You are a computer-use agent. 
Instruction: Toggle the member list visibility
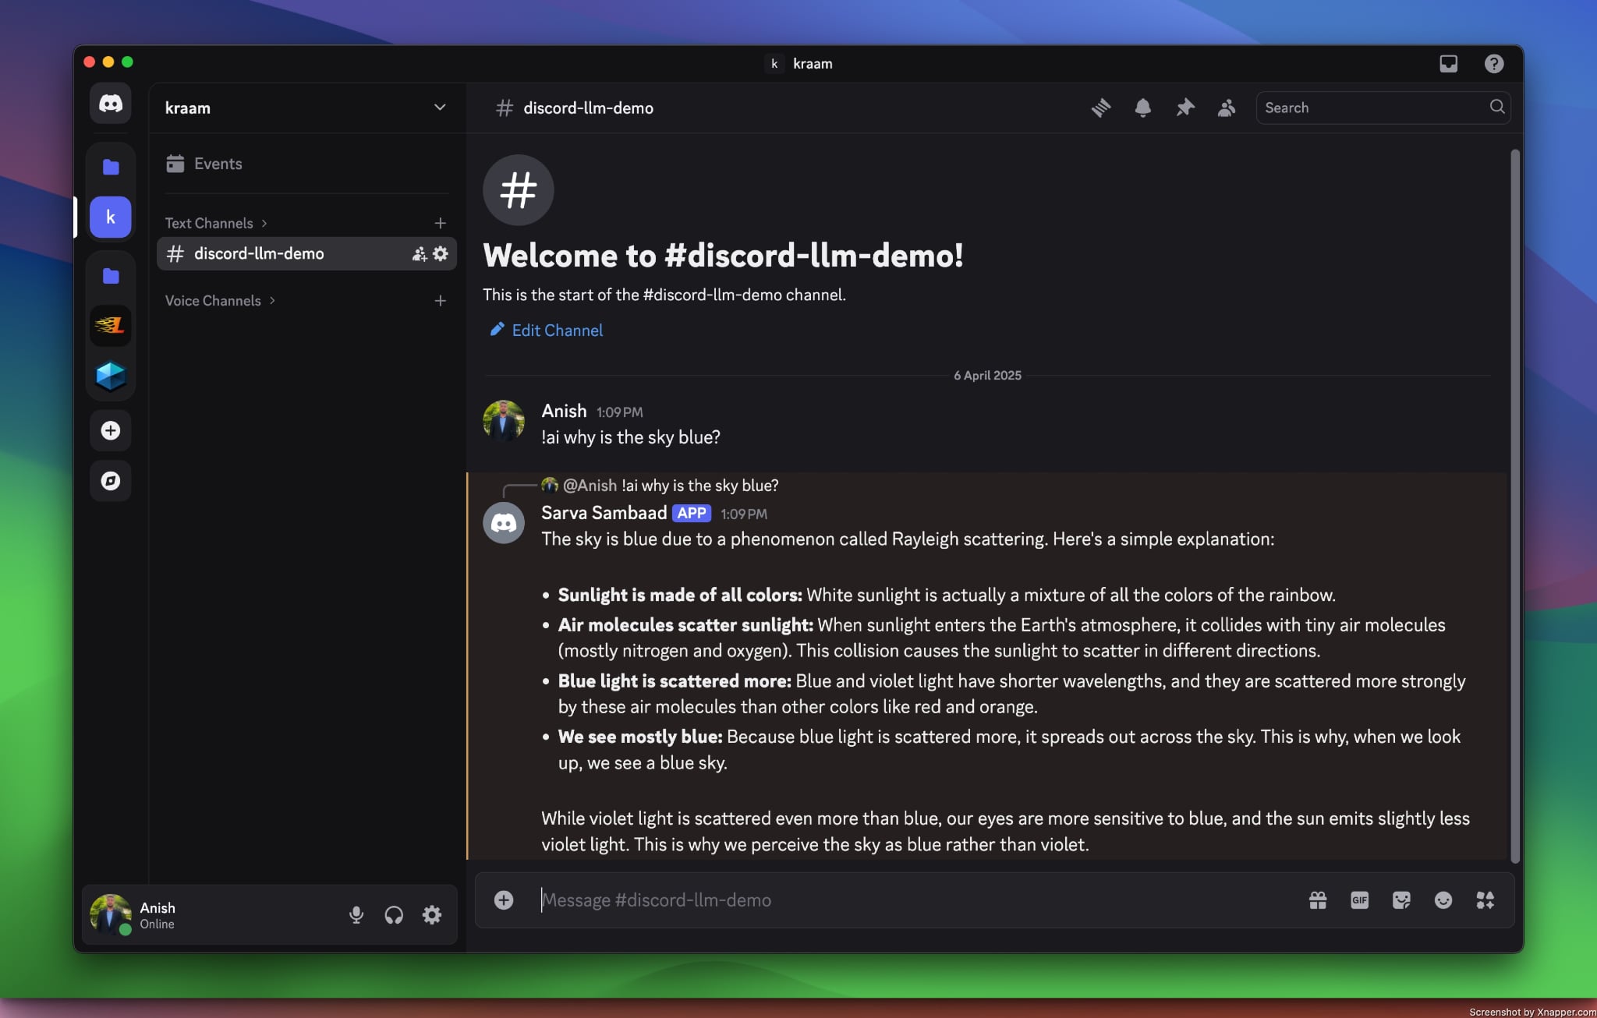point(1225,108)
